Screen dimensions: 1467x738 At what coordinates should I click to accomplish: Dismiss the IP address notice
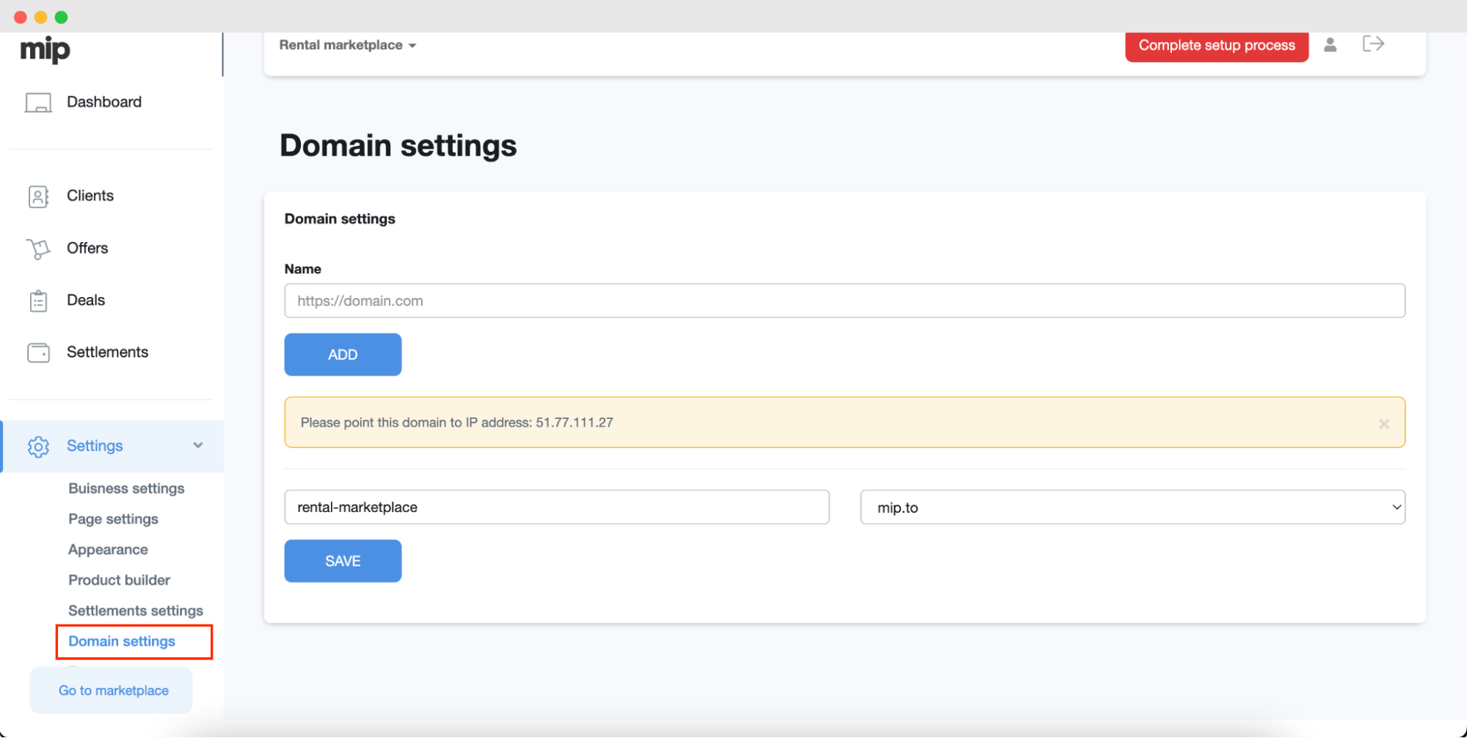coord(1383,424)
